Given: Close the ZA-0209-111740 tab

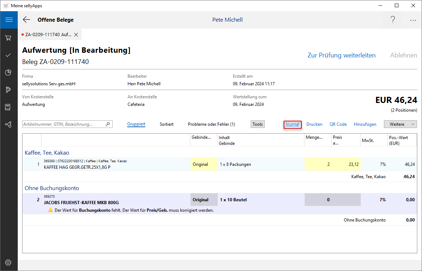Looking at the screenshot, I should (76, 35).
